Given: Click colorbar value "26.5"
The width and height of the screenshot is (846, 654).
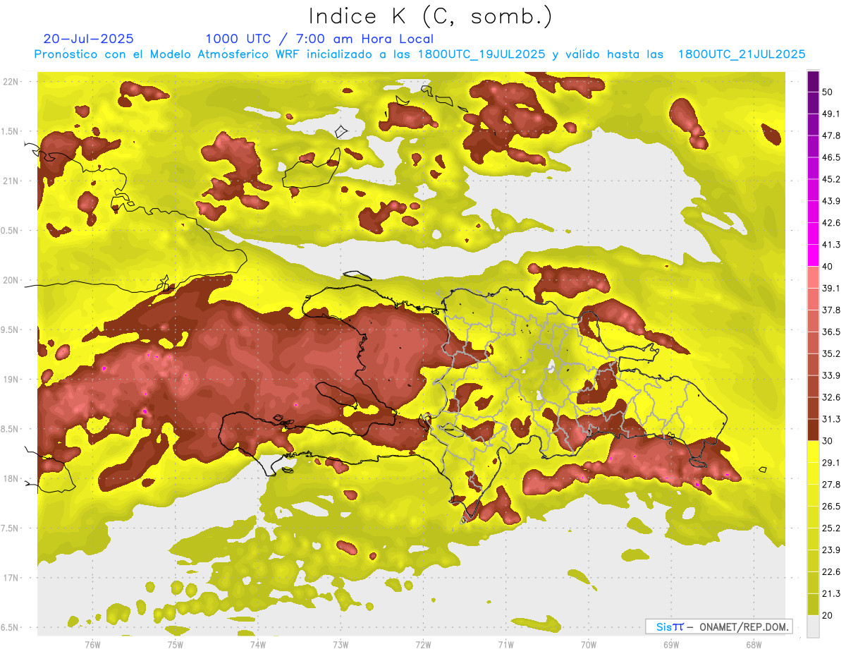Looking at the screenshot, I should point(831,506).
